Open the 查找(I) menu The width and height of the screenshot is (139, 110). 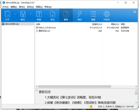pos(22,7)
